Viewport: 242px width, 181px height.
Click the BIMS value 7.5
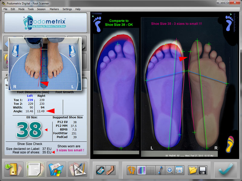coord(74,130)
